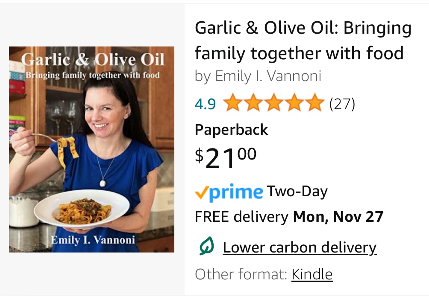Click the fifth rating star
This screenshot has height=302, width=429.
(x=315, y=104)
